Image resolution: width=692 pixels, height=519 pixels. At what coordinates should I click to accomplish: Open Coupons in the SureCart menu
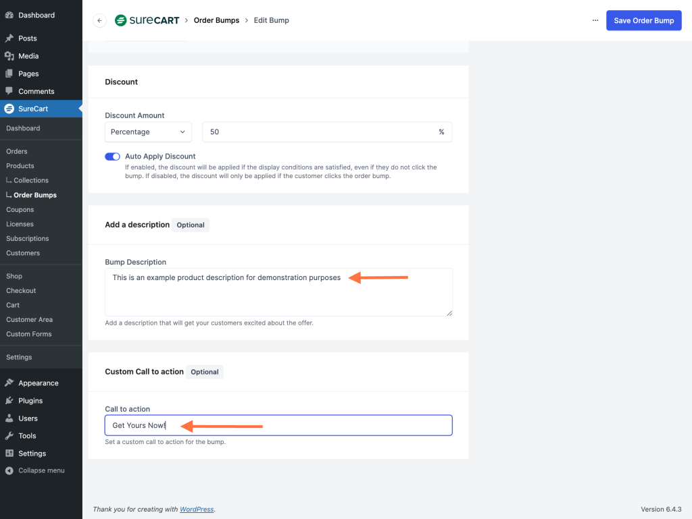point(20,209)
